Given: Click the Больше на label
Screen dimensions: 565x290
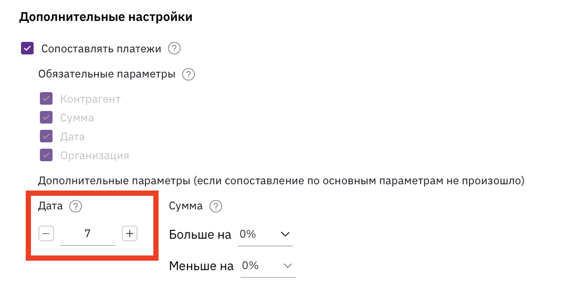Looking at the screenshot, I should tap(200, 235).
